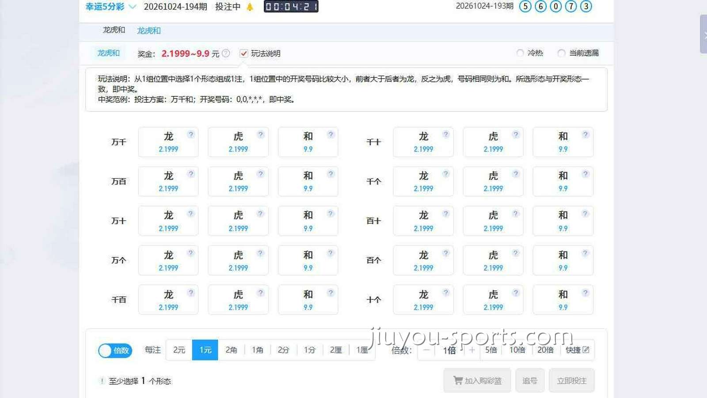Select the first 龙虎和 category tab

point(114,30)
